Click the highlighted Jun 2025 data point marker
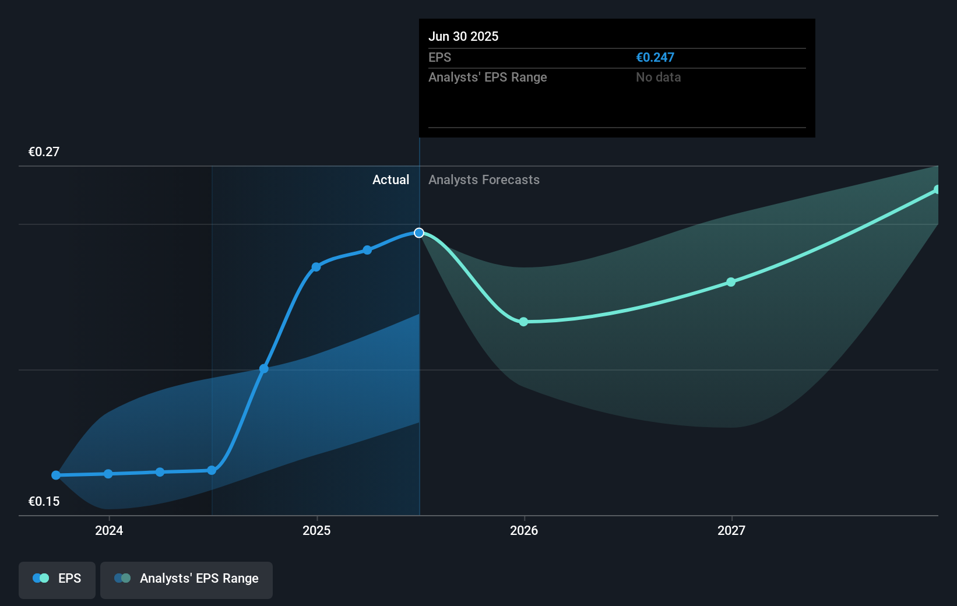The height and width of the screenshot is (606, 957). [418, 232]
